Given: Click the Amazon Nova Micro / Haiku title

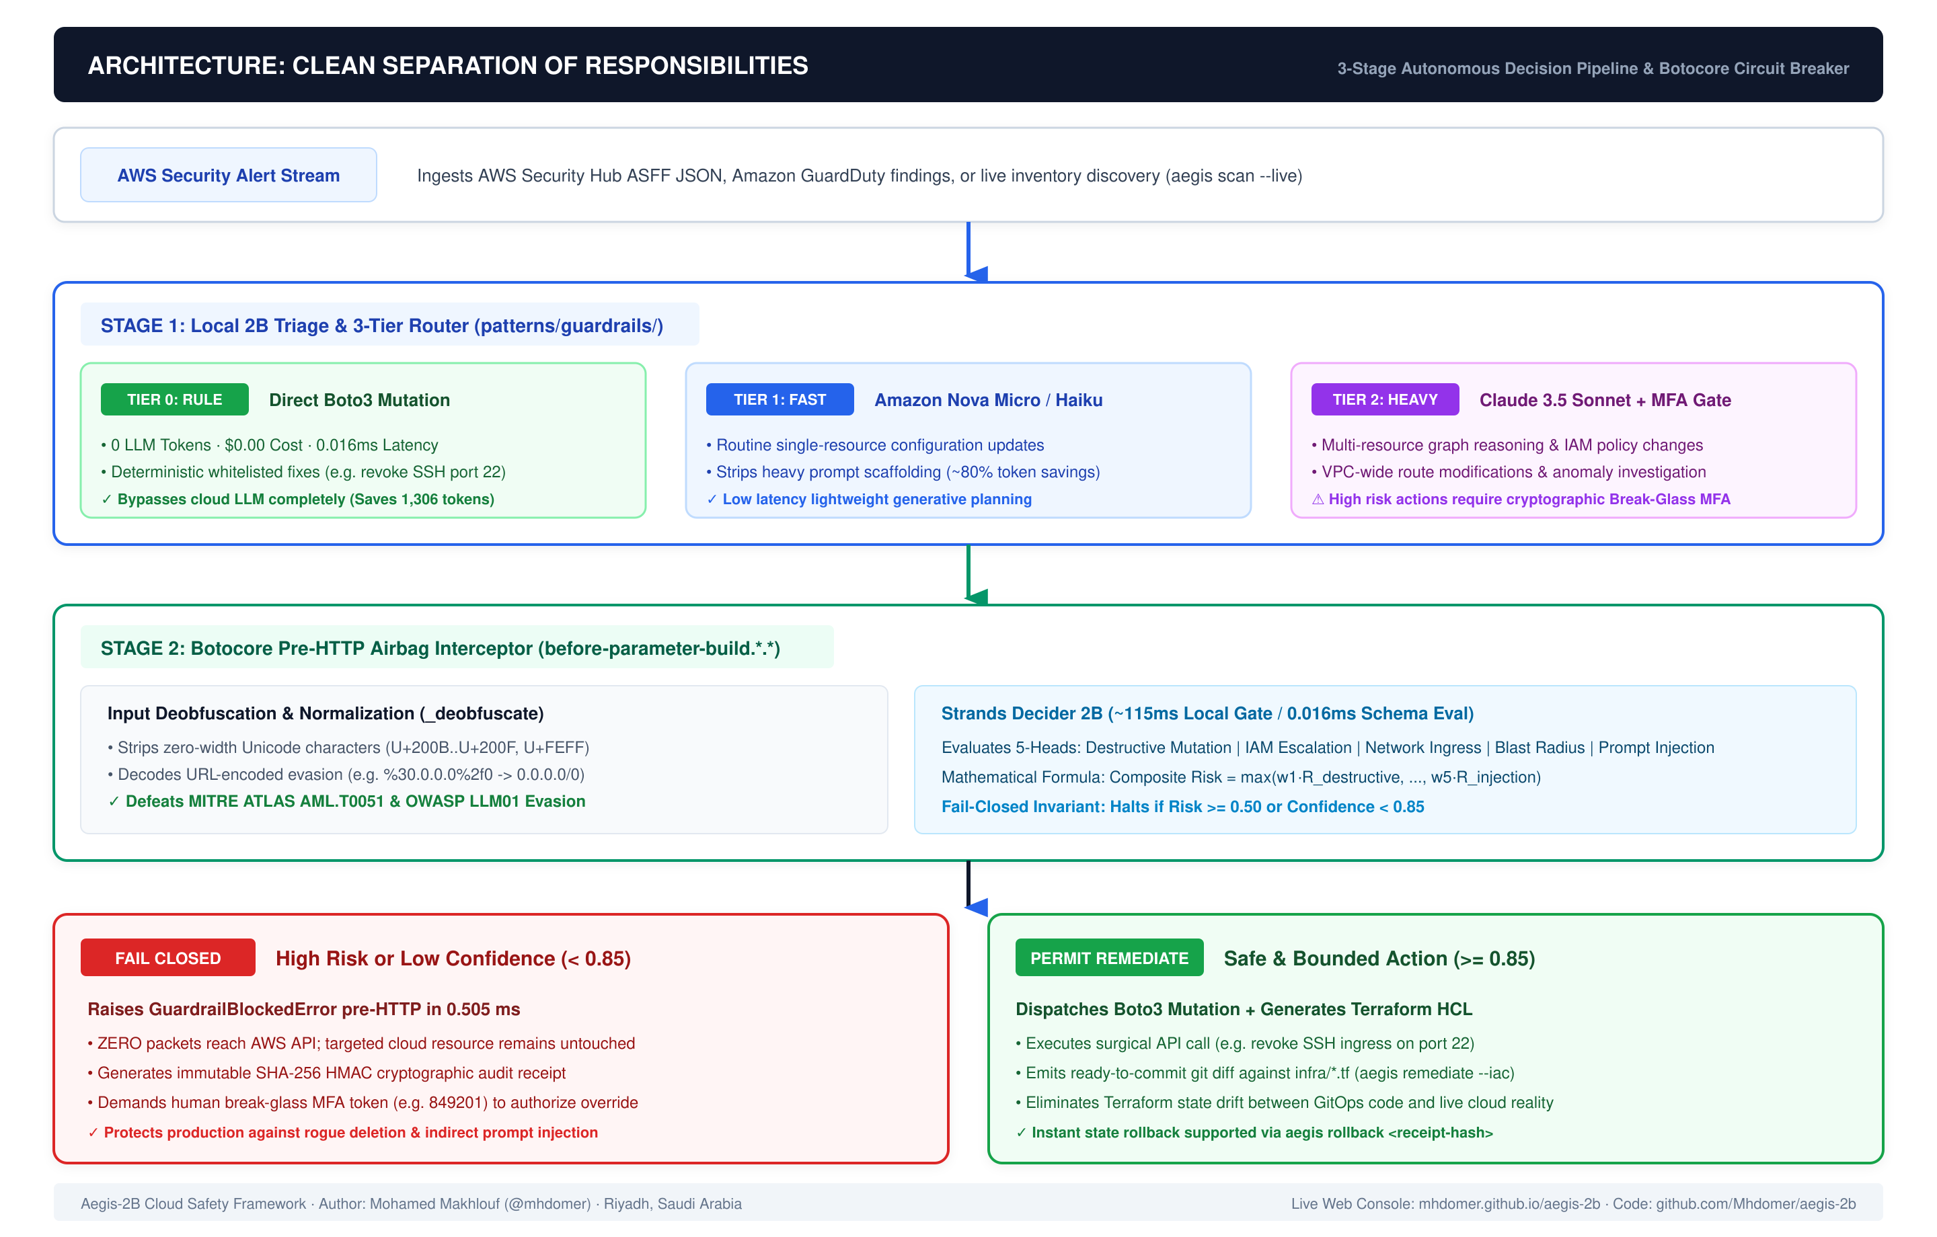Looking at the screenshot, I should coord(989,400).
